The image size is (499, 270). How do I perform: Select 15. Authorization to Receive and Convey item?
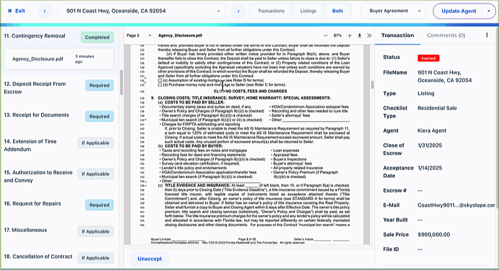point(38,176)
